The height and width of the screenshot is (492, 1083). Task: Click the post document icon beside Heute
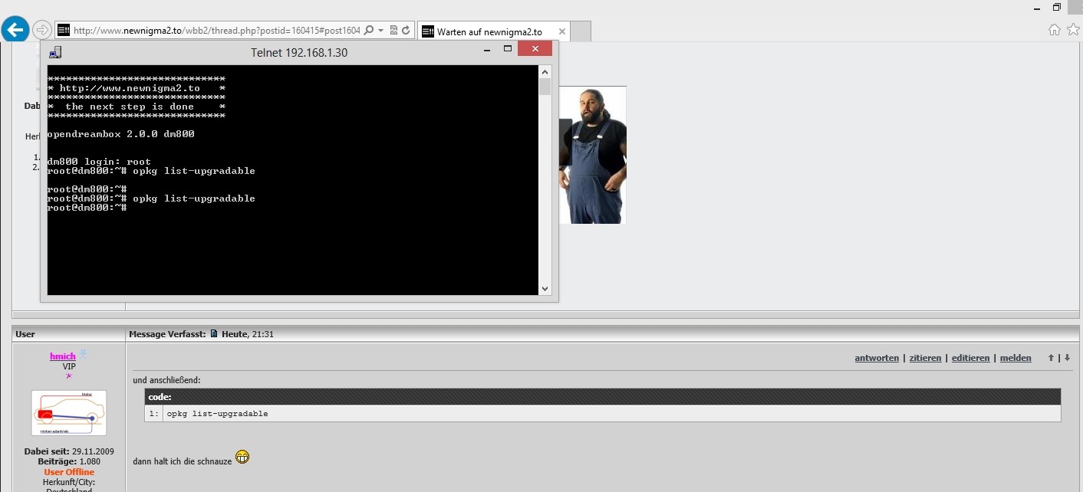pos(214,334)
